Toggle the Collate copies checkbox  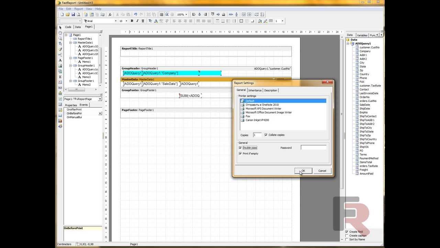click(266, 135)
